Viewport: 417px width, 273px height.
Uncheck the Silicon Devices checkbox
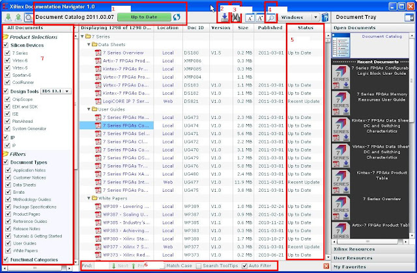coord(6,45)
